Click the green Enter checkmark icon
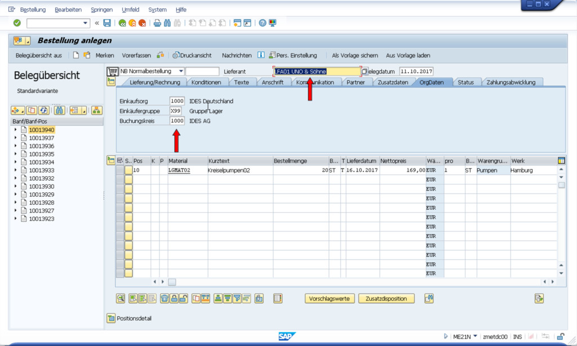The image size is (577, 346). (x=17, y=23)
